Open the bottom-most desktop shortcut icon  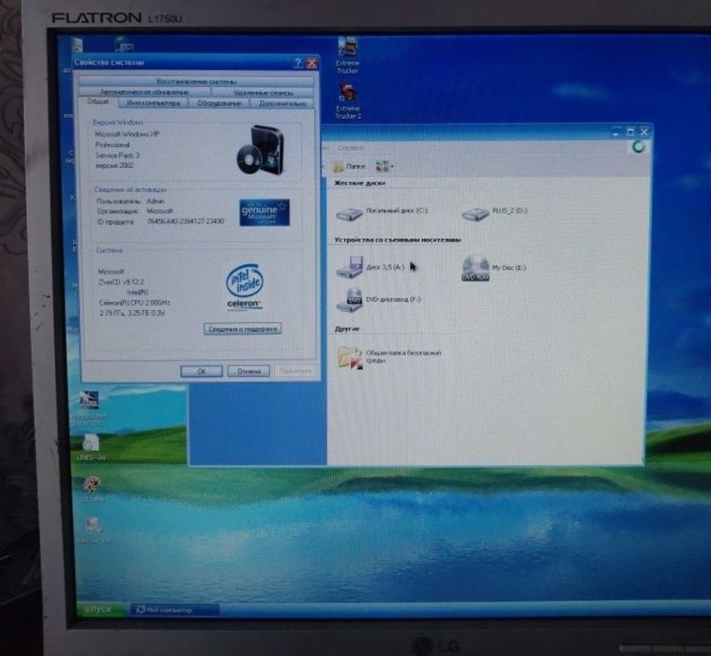[x=94, y=530]
